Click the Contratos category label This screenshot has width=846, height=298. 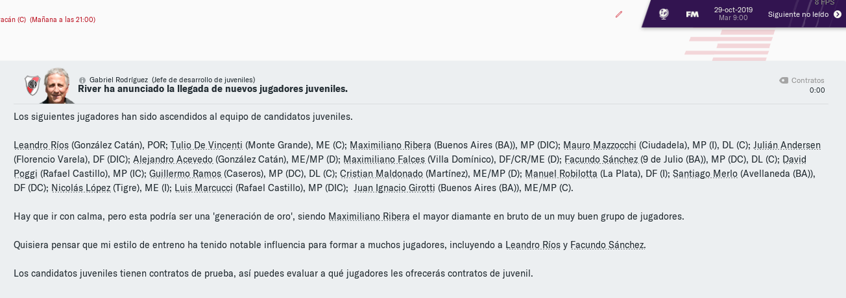click(x=808, y=80)
